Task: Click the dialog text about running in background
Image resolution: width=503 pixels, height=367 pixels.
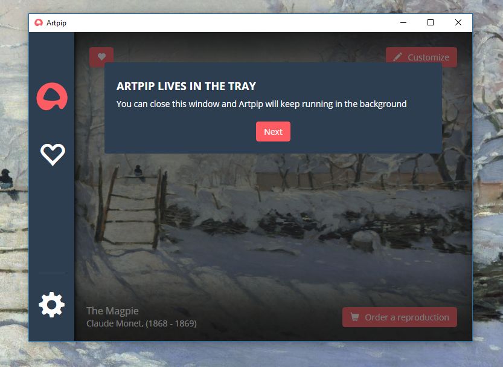Action: pos(261,104)
